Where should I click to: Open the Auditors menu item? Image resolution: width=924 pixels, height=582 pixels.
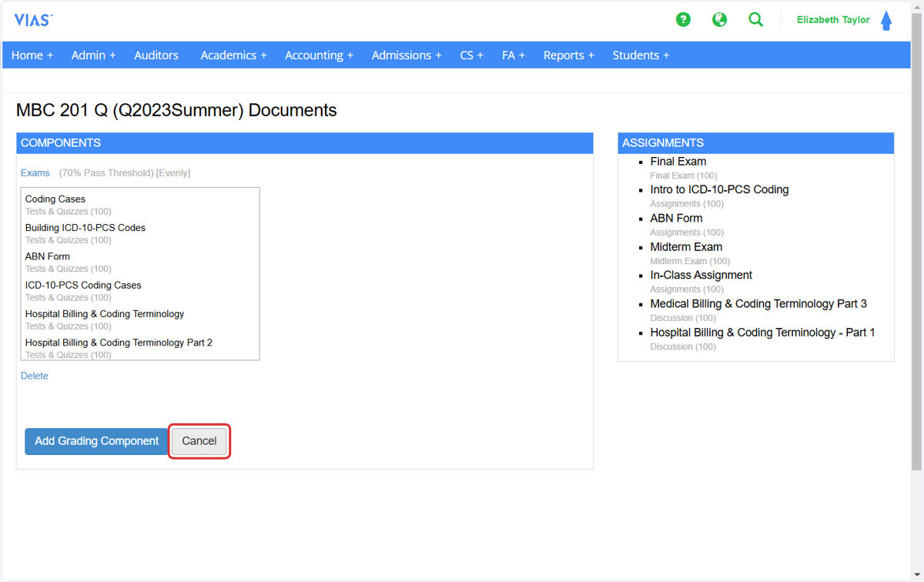pos(156,55)
